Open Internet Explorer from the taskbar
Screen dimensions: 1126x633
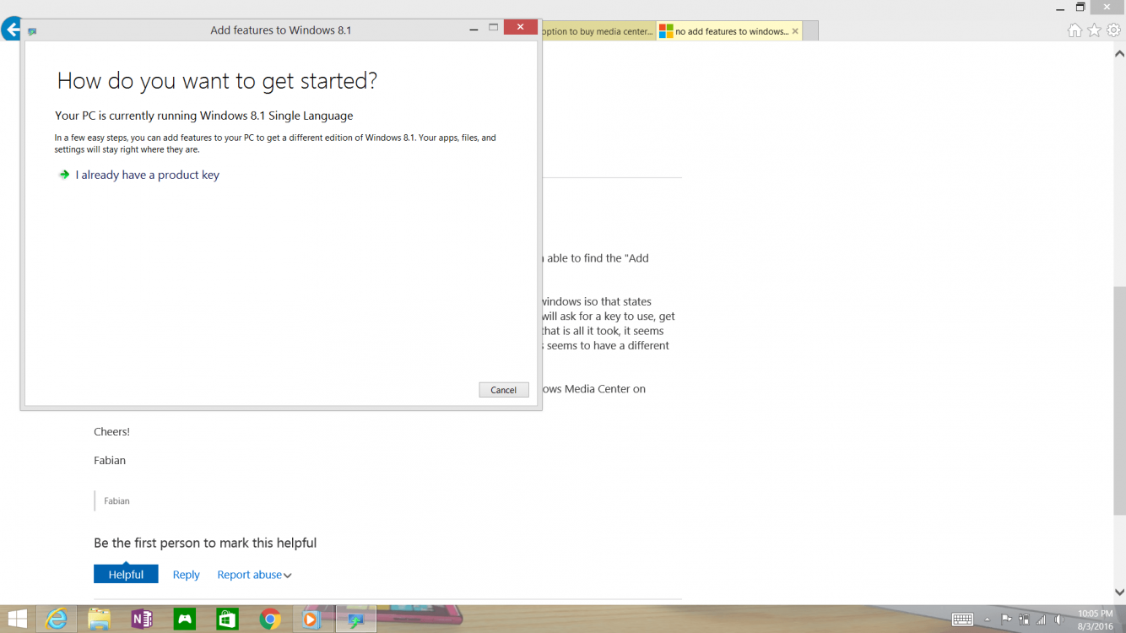point(57,619)
